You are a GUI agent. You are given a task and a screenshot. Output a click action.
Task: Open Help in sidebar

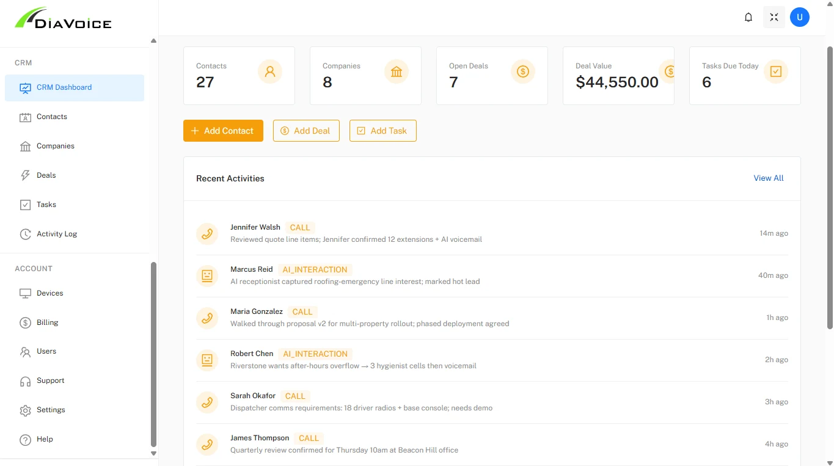[x=75, y=440]
